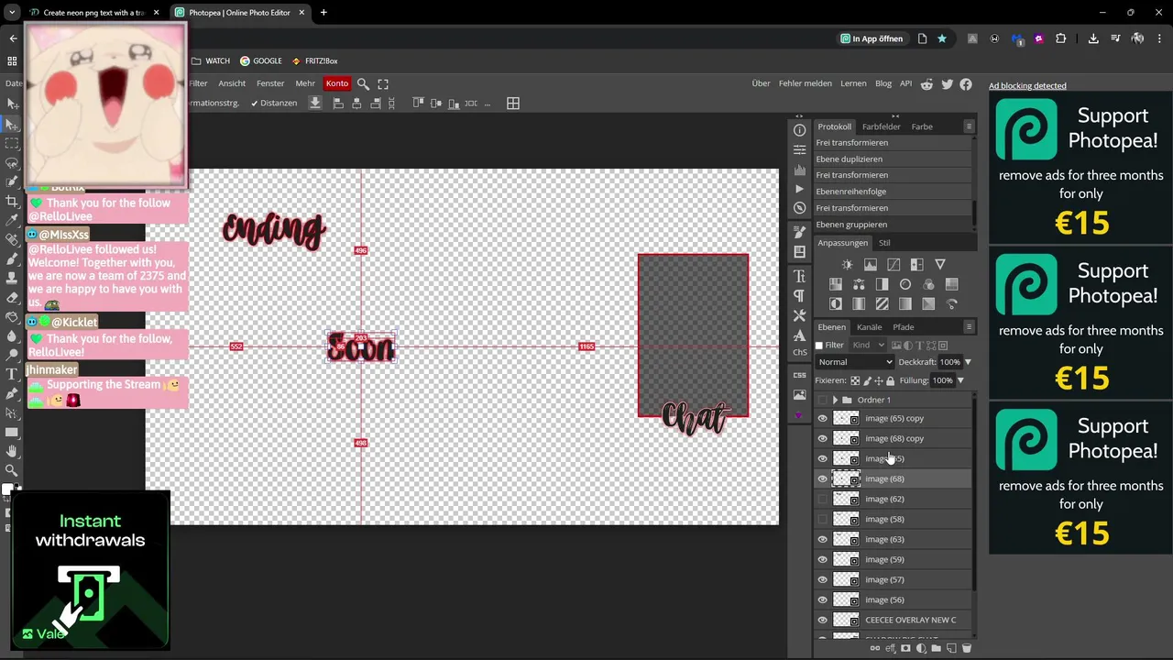Link layers chain icon
The image size is (1173, 660).
pyautogui.click(x=875, y=648)
